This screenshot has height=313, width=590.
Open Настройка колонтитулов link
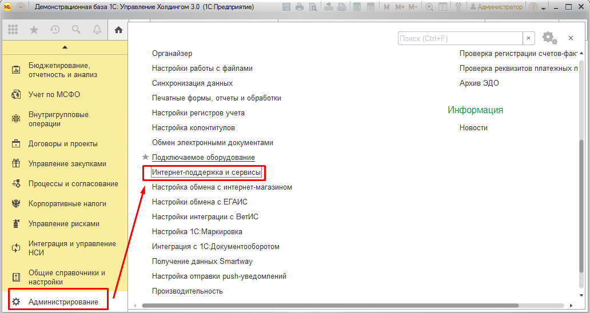(193, 128)
